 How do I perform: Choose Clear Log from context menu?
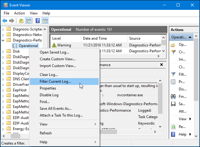(64, 75)
